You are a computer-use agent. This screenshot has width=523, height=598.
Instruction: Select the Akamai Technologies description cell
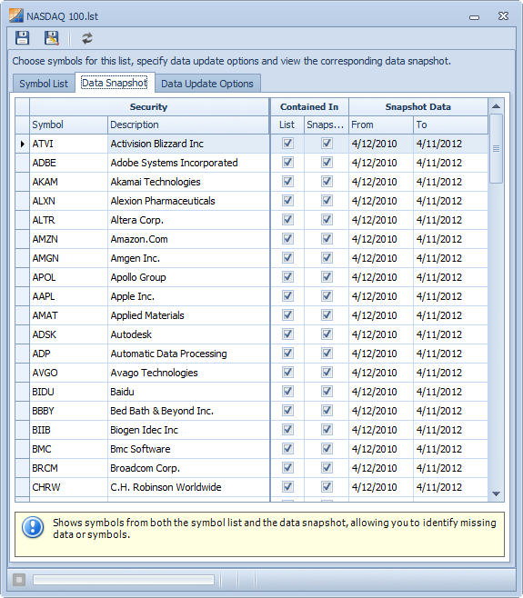[188, 182]
